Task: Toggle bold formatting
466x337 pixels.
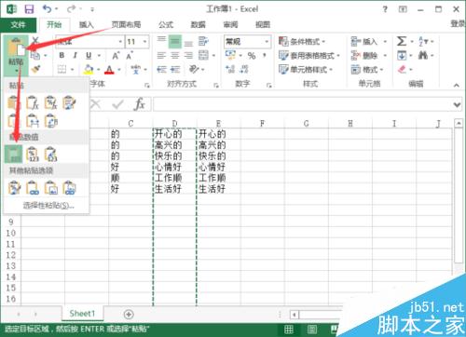Action: coord(62,56)
